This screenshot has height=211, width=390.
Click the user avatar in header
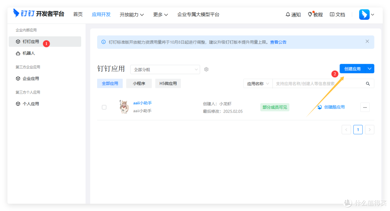(364, 14)
